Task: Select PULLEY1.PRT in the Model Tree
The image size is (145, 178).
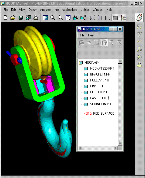Action: coord(100,80)
